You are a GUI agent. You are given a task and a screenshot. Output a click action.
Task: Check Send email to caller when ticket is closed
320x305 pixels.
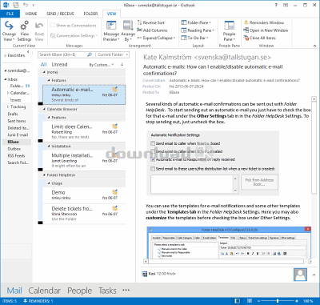point(153,143)
